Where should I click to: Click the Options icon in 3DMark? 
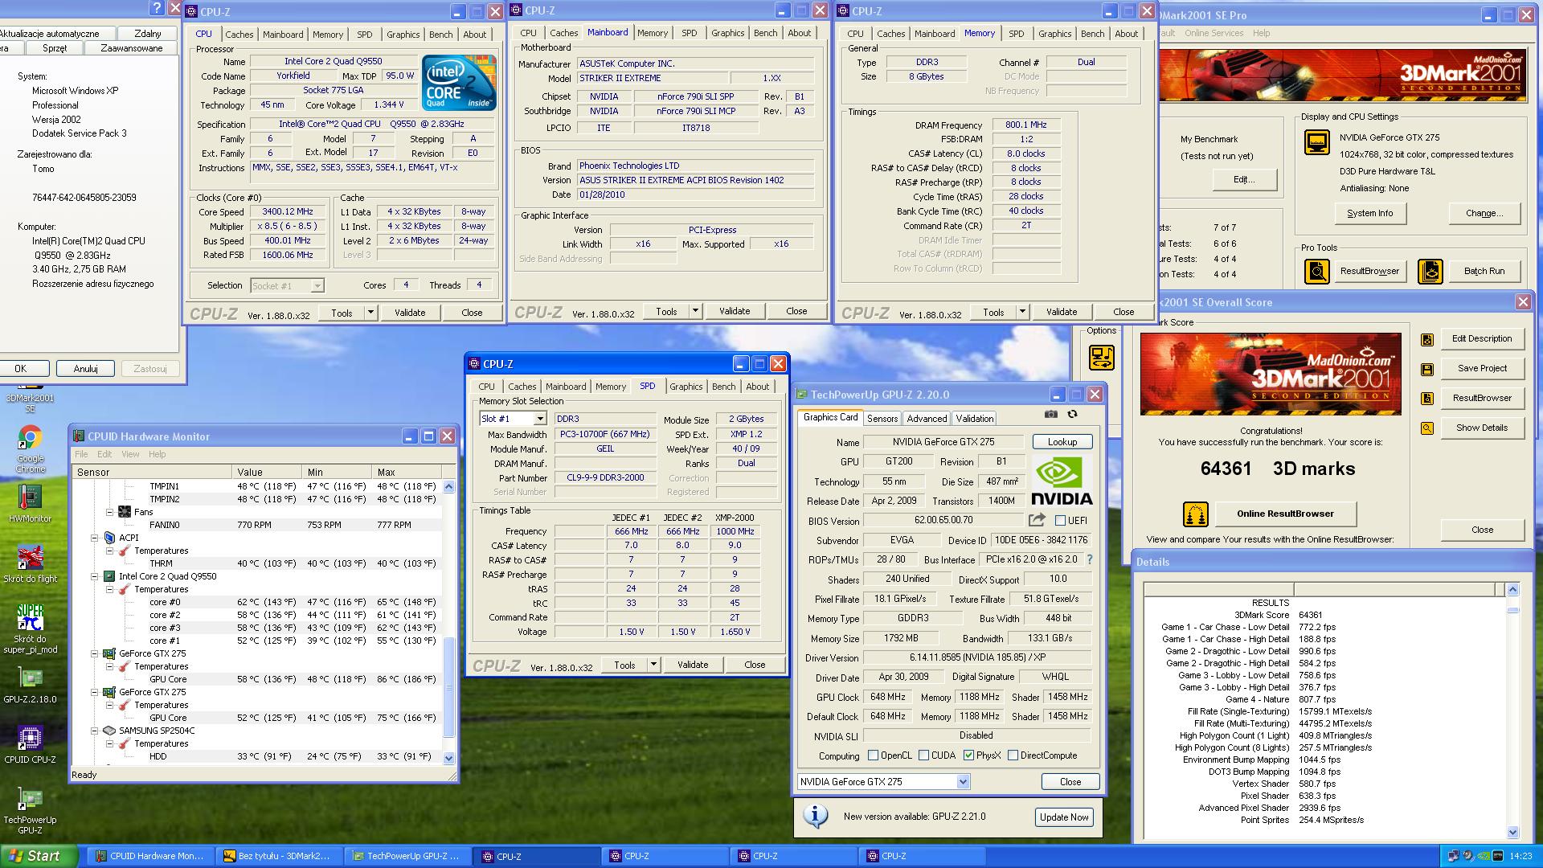point(1101,357)
